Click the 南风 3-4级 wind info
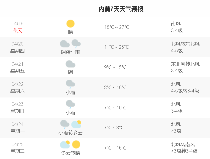This screenshot has width=210, height=159. pos(177,27)
